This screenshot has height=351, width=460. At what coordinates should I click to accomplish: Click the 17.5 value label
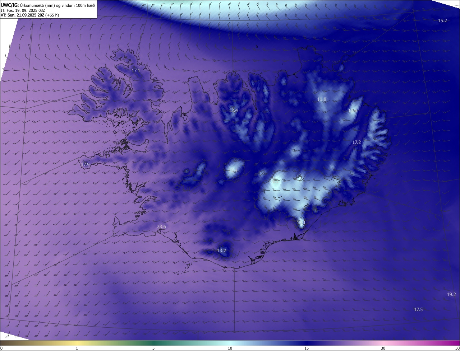click(x=418, y=309)
